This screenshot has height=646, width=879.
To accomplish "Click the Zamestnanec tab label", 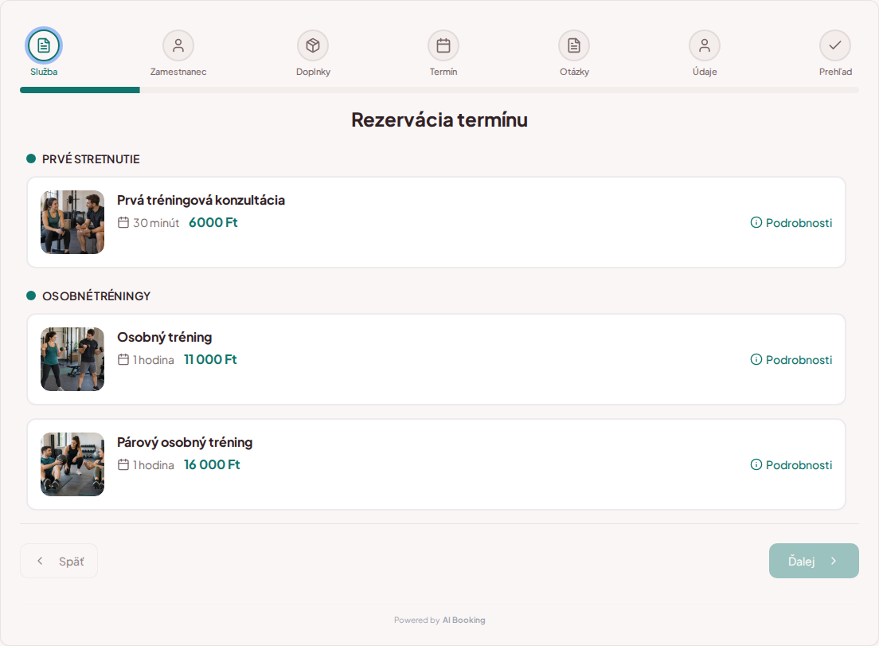I will pyautogui.click(x=178, y=72).
